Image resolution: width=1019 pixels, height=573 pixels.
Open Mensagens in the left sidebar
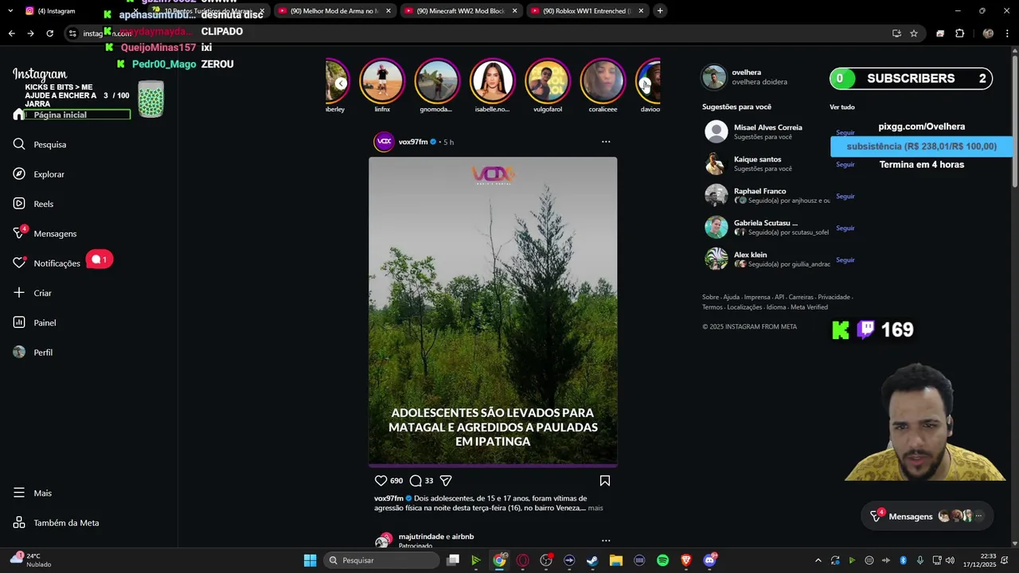[x=45, y=233]
